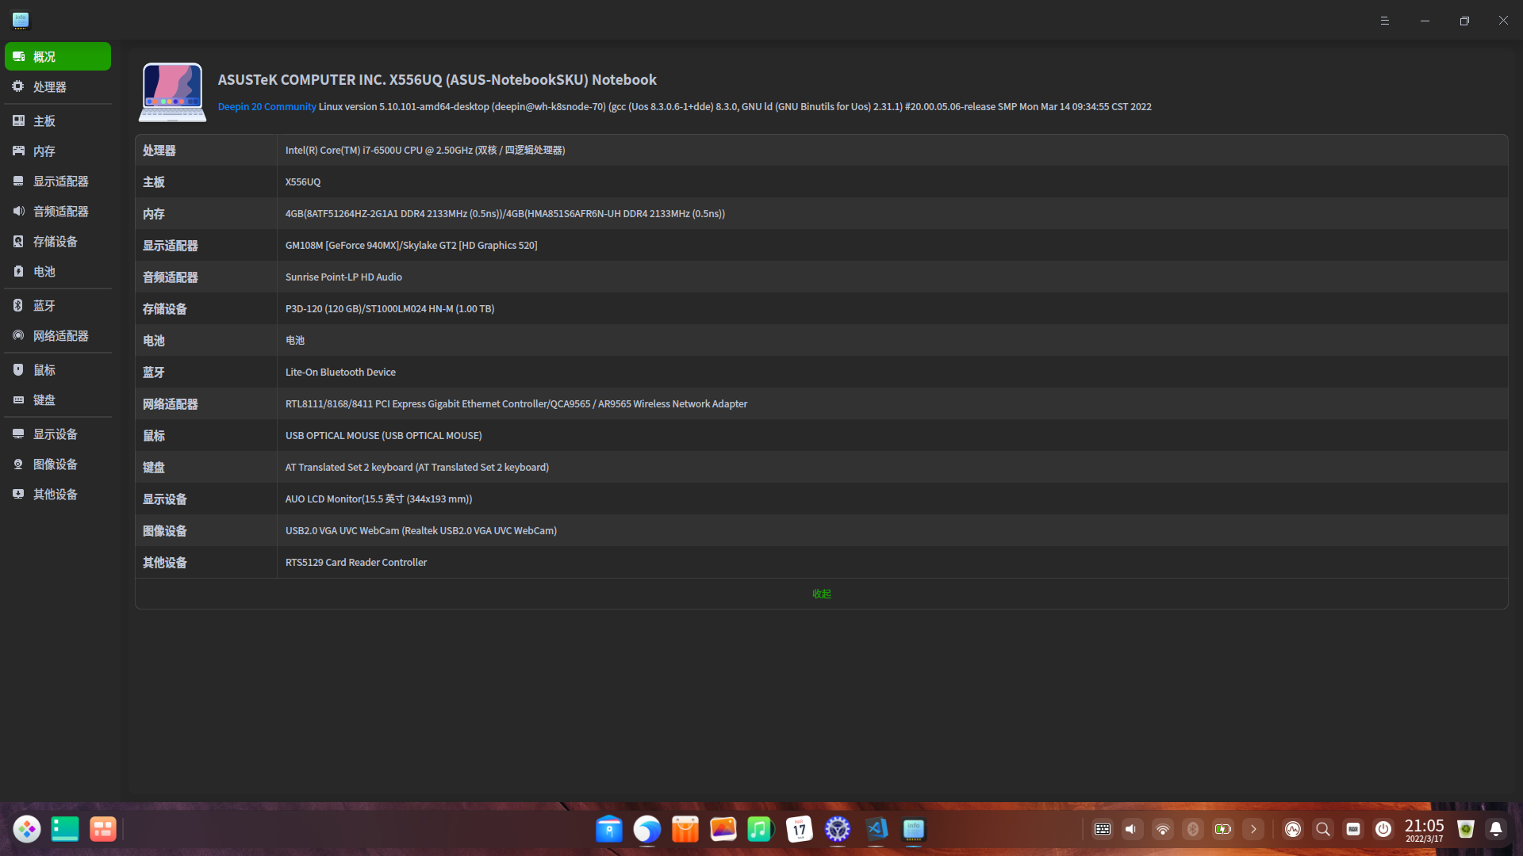Open 存储设备 storage device section

coord(55,242)
